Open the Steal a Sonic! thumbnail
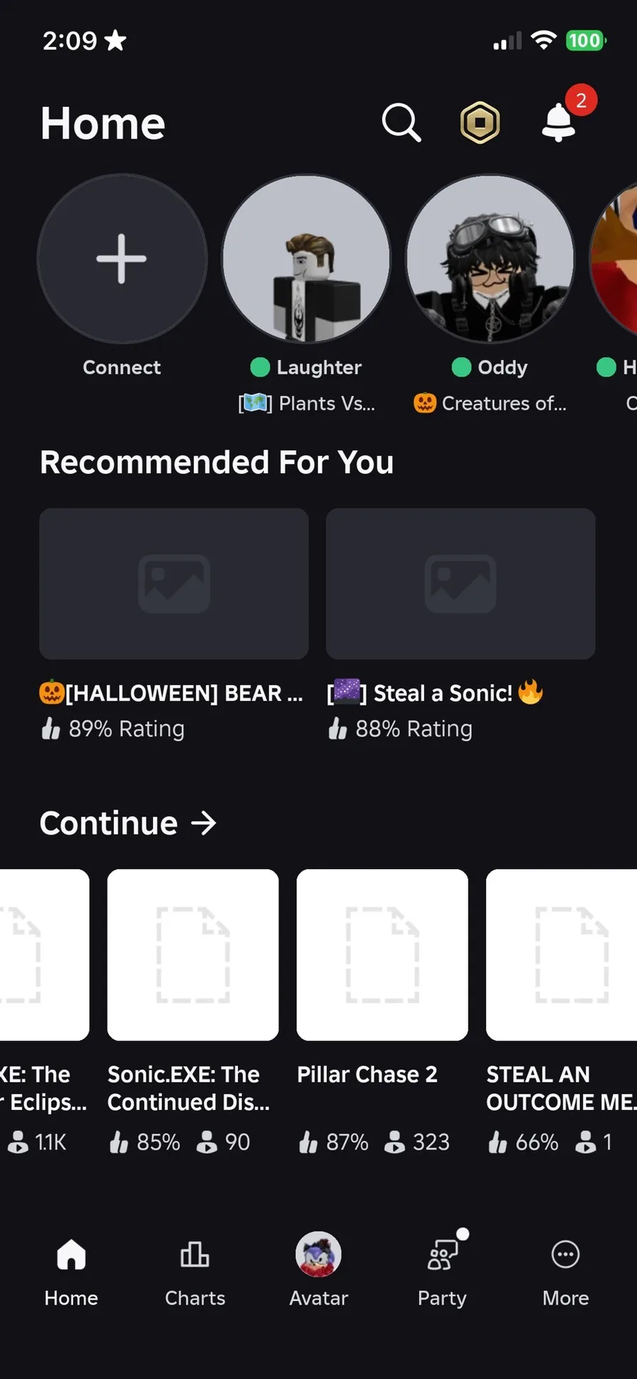 (461, 584)
